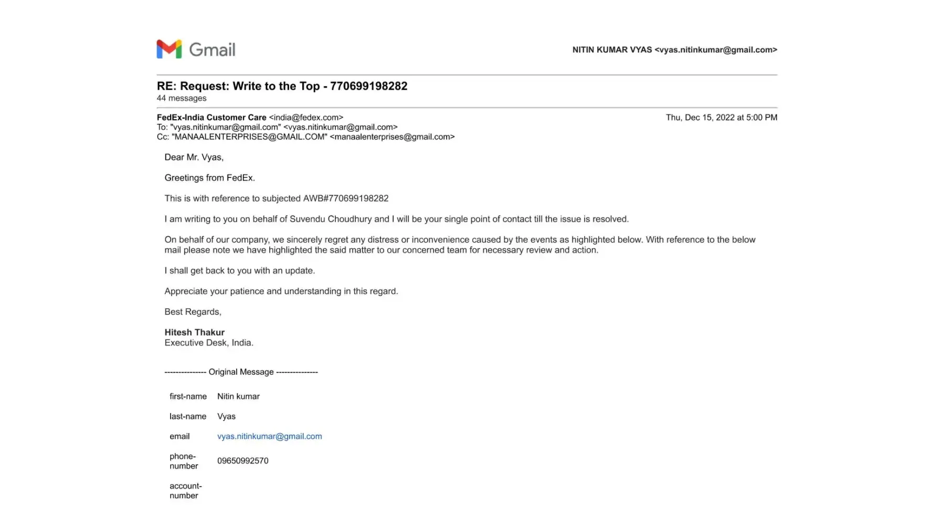This screenshot has width=933, height=525.
Task: Click sender name FedEx-India Customer Care
Action: click(x=211, y=118)
